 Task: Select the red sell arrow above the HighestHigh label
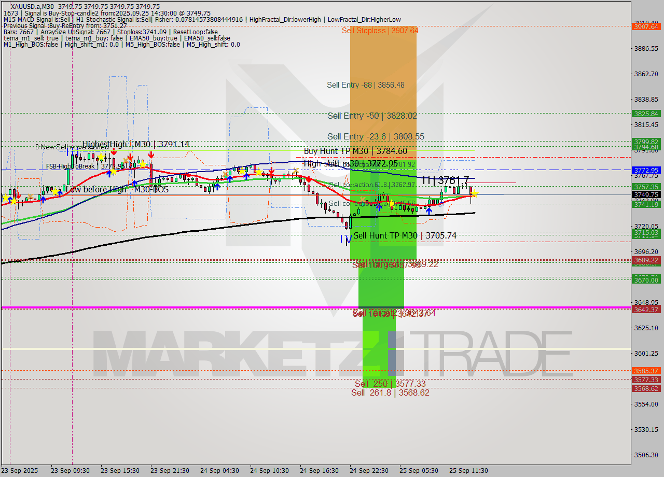point(114,151)
